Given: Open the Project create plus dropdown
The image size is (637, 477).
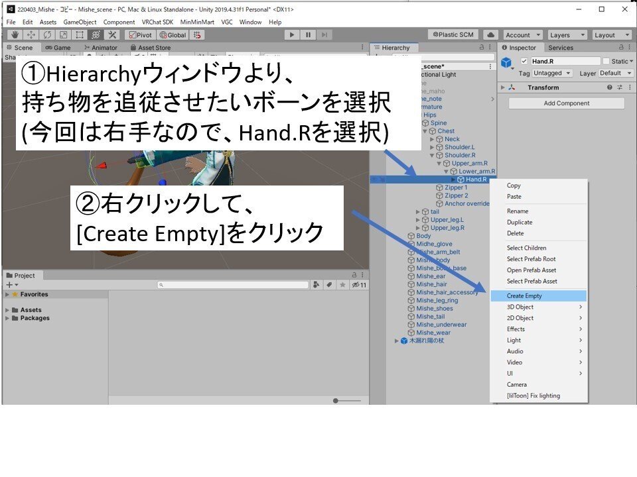Looking at the screenshot, I should [x=11, y=285].
